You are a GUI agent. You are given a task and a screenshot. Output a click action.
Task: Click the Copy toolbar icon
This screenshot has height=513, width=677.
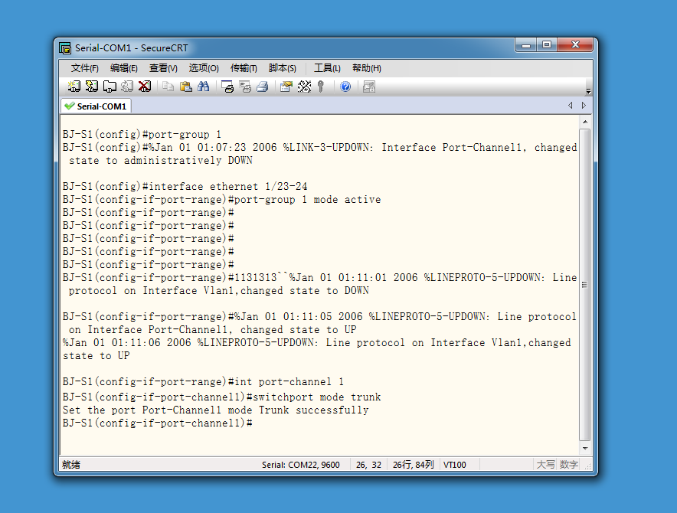pyautogui.click(x=168, y=87)
